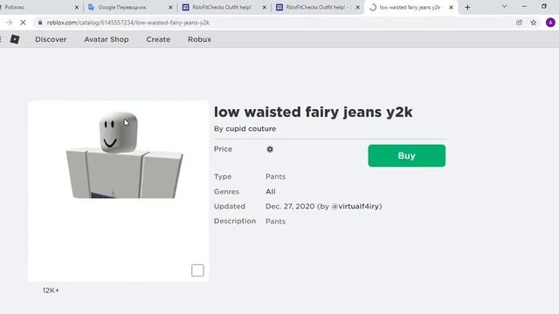
Task: Toggle the 3D view checkbox on thumbnail
Action: [x=197, y=270]
